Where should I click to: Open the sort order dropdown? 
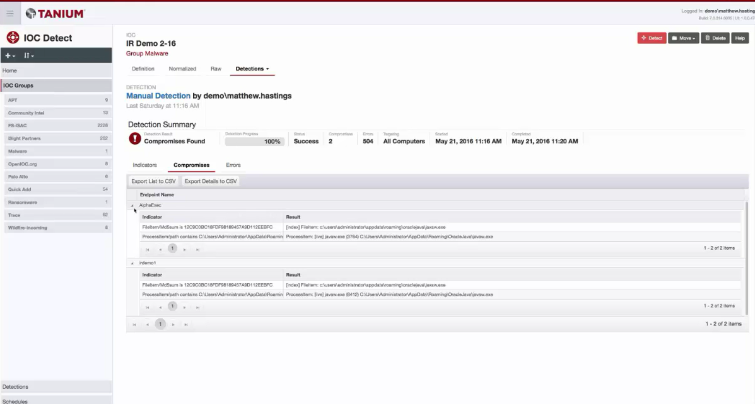[28, 56]
